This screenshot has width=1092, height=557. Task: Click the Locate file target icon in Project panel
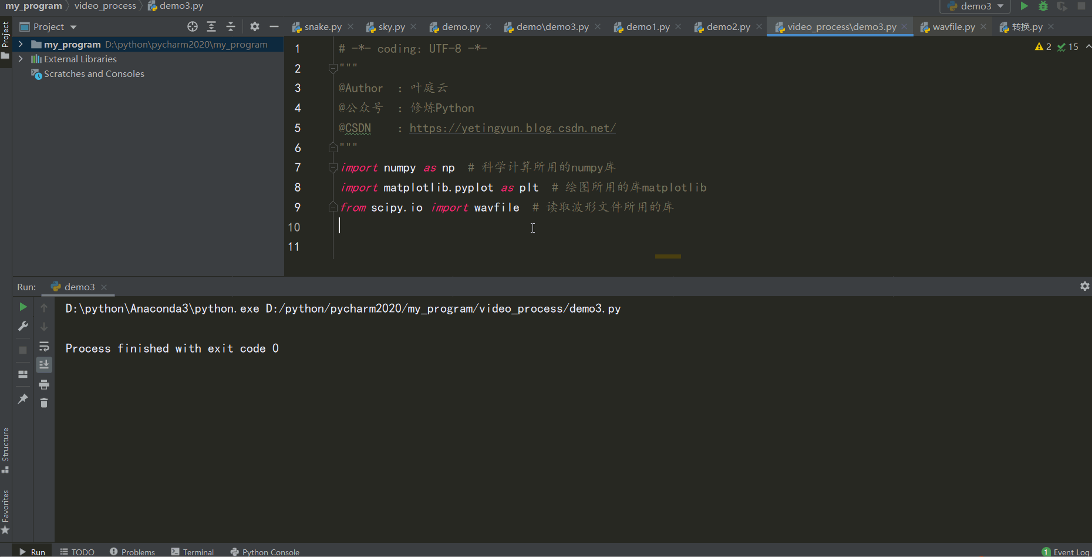coord(193,26)
